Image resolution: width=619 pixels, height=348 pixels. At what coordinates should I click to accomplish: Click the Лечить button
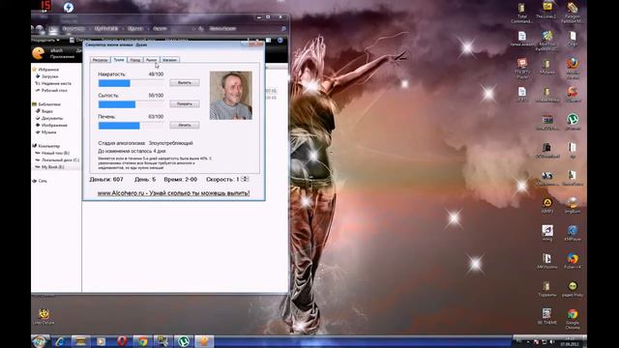point(185,125)
